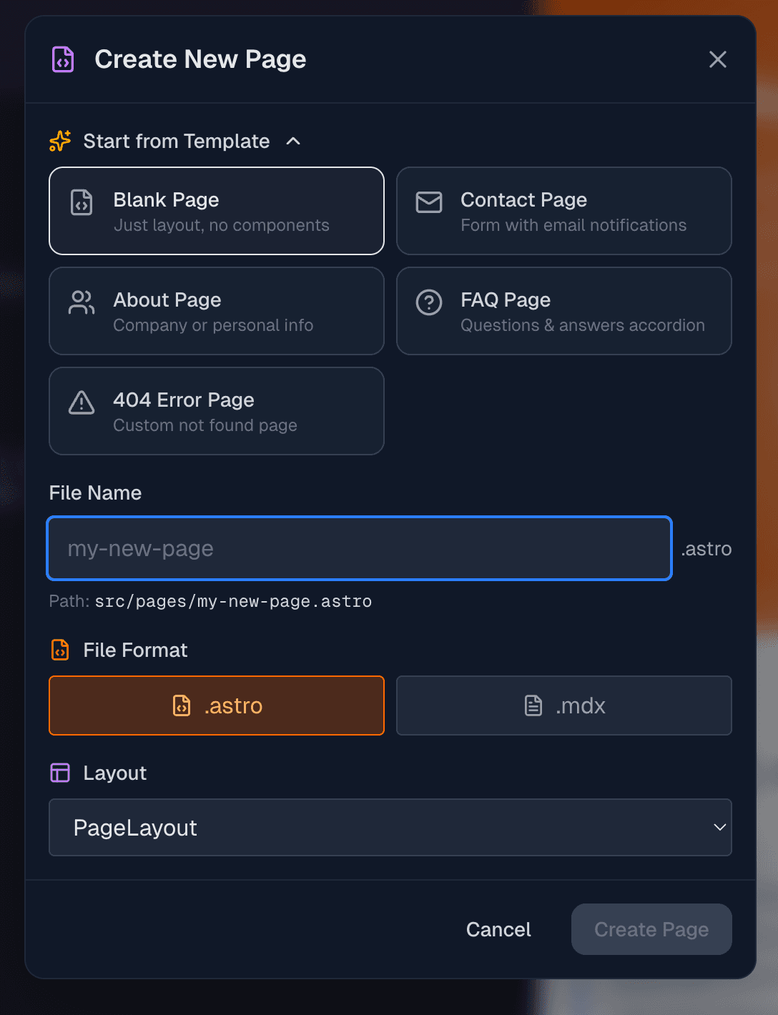Click the warning triangle on 404 Error Page

(x=81, y=402)
